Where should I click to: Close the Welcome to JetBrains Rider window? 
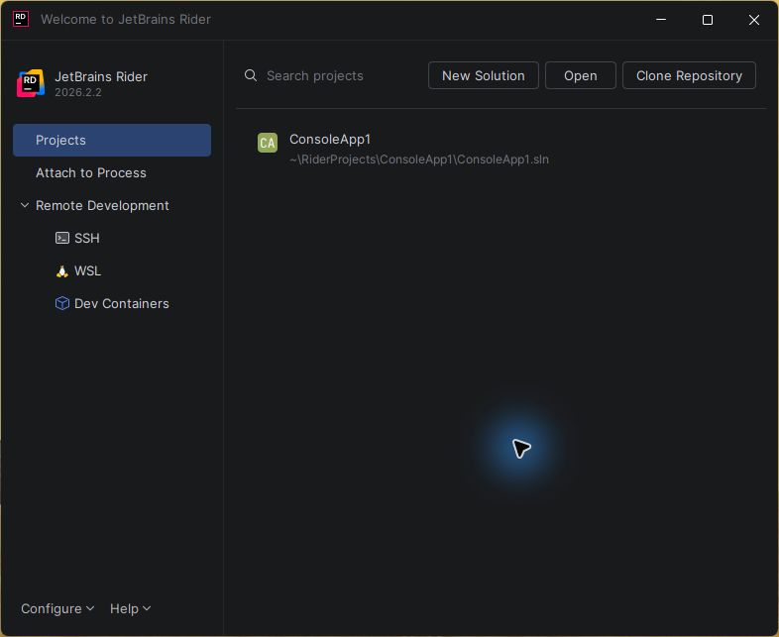tap(753, 20)
